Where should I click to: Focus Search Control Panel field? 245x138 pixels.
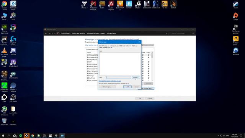point(182,33)
